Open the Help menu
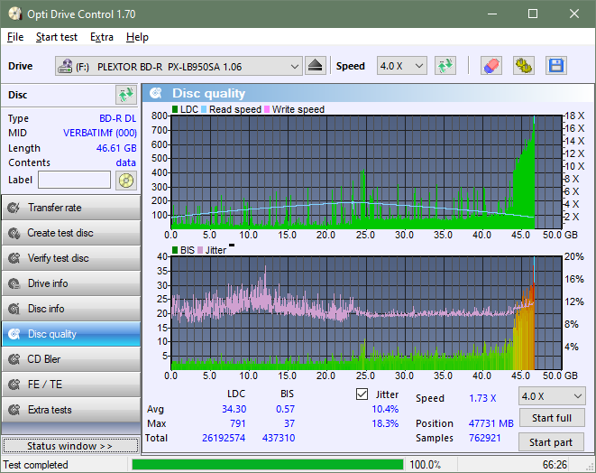The height and width of the screenshot is (473, 596). (137, 37)
